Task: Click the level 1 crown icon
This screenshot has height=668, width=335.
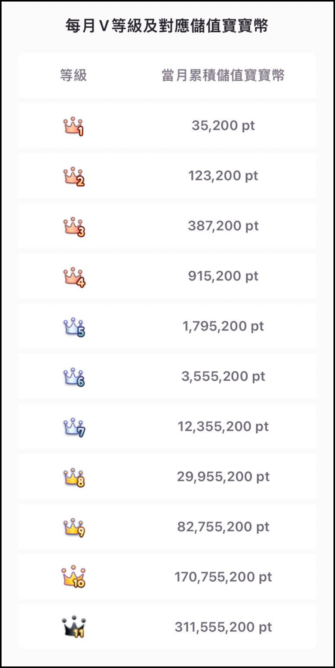Action: tap(73, 126)
